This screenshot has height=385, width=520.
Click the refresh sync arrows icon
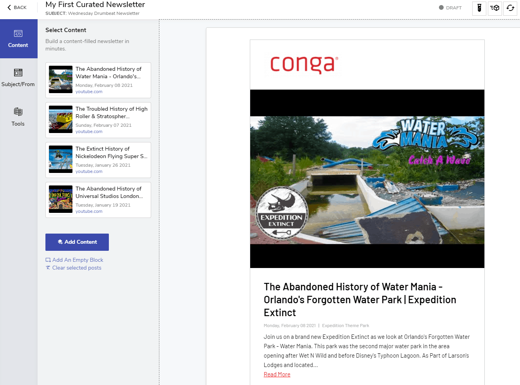click(x=510, y=8)
